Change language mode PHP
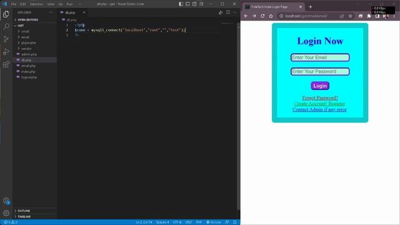 click(x=199, y=222)
